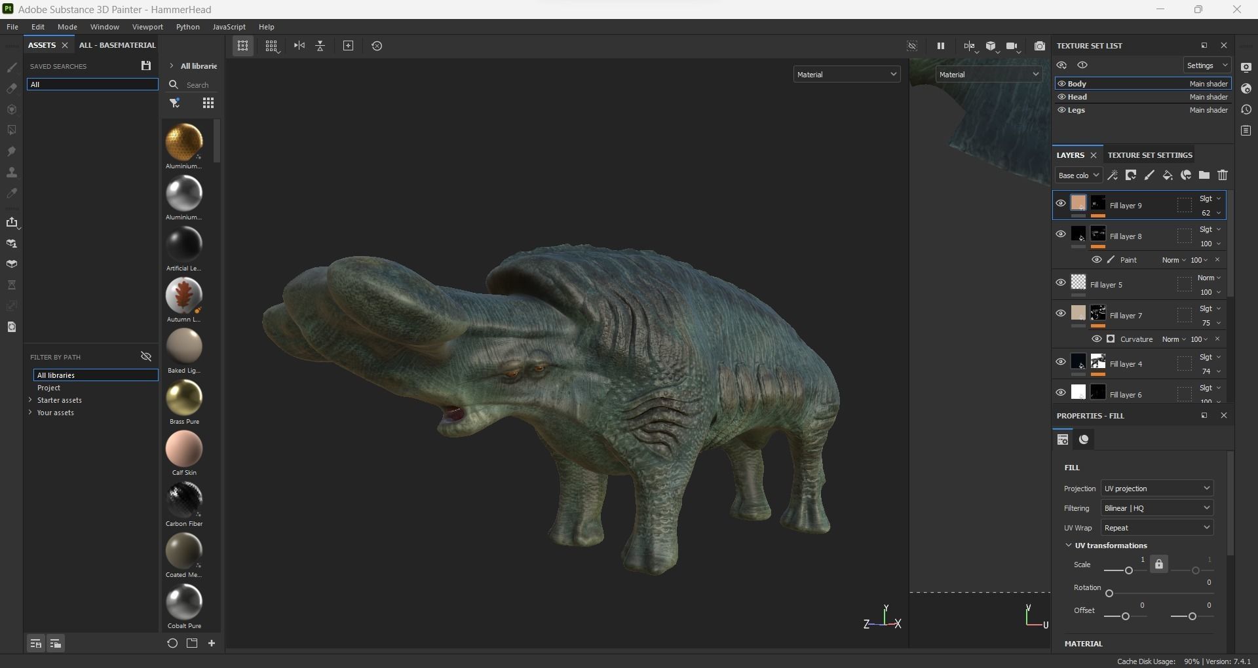Select the Legs texture set
The width and height of the screenshot is (1258, 668).
[1143, 110]
